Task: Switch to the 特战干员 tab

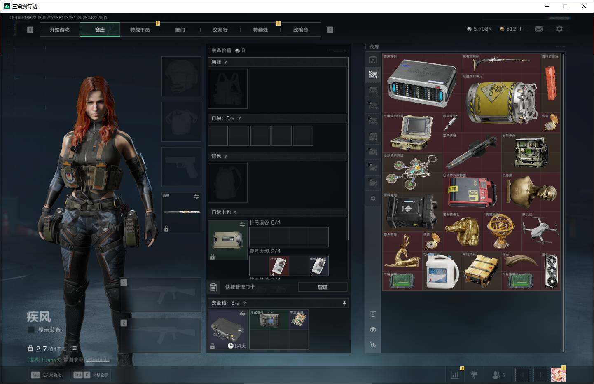Action: 140,30
